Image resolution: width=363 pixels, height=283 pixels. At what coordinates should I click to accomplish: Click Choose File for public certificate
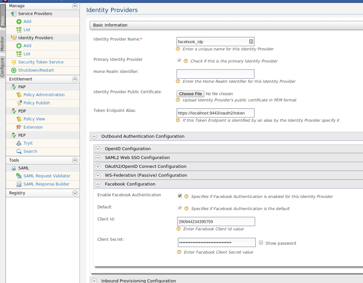190,94
